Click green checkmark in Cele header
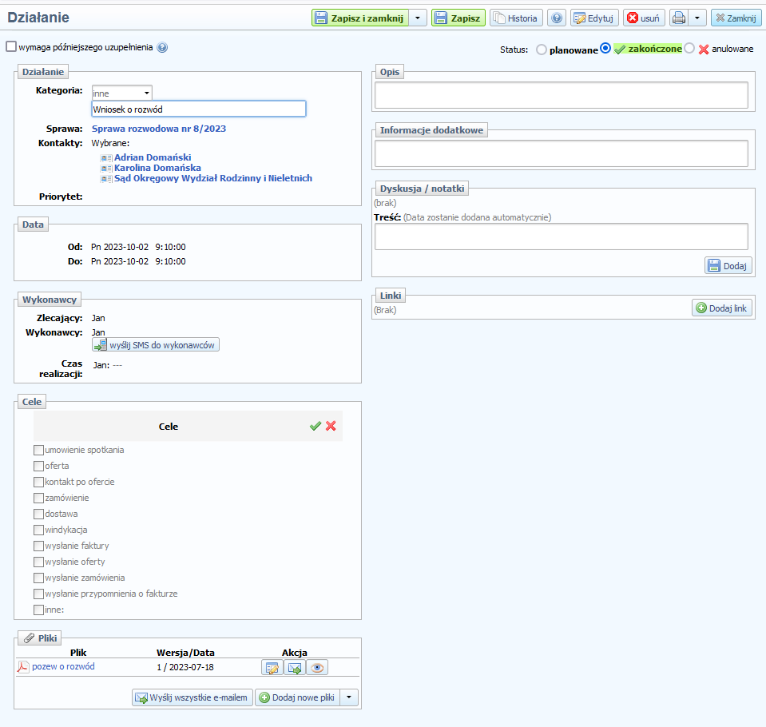Viewport: 766px width, 727px height. click(x=316, y=427)
